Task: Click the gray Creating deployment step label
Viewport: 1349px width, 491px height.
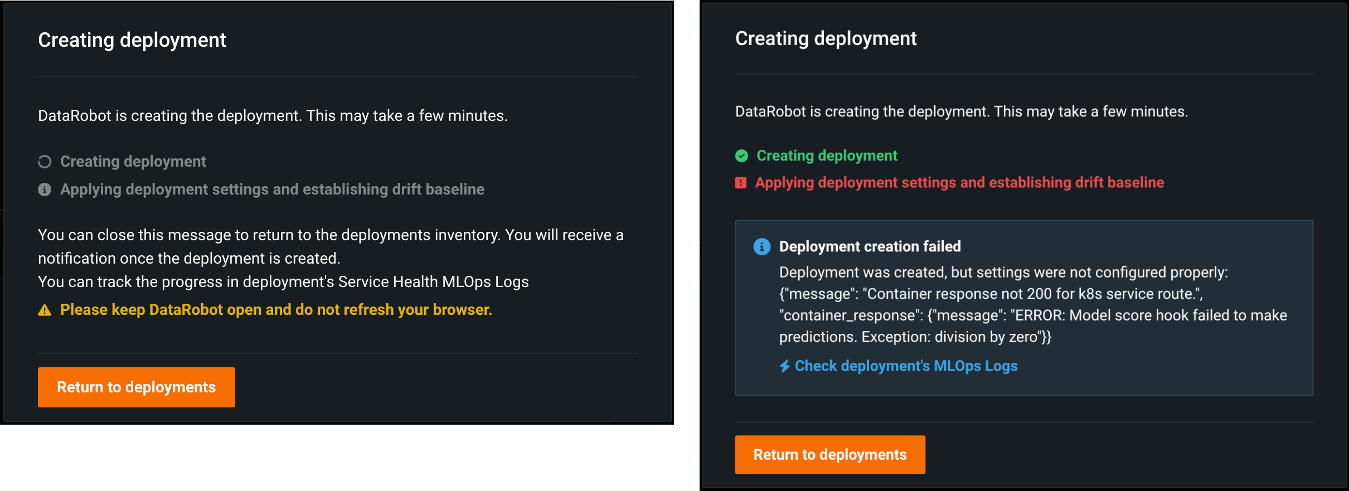Action: pos(133,162)
